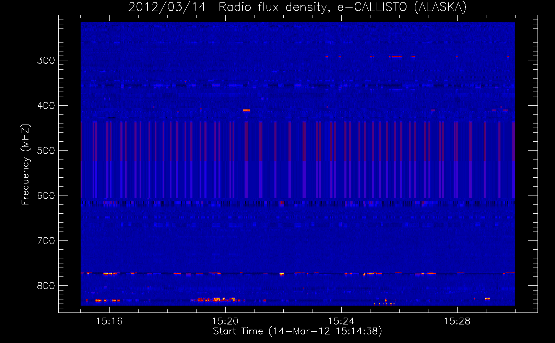Click the 400 frequency tick label
Viewport: 555px width, 343px height.
coord(46,106)
